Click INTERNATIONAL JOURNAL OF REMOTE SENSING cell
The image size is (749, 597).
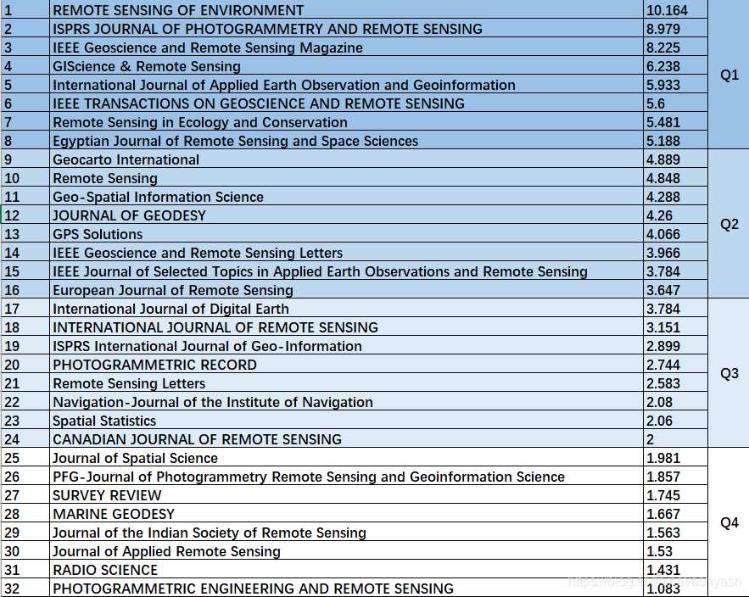pyautogui.click(x=346, y=327)
